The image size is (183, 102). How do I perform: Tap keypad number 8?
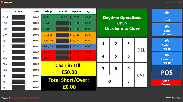click(x=116, y=69)
